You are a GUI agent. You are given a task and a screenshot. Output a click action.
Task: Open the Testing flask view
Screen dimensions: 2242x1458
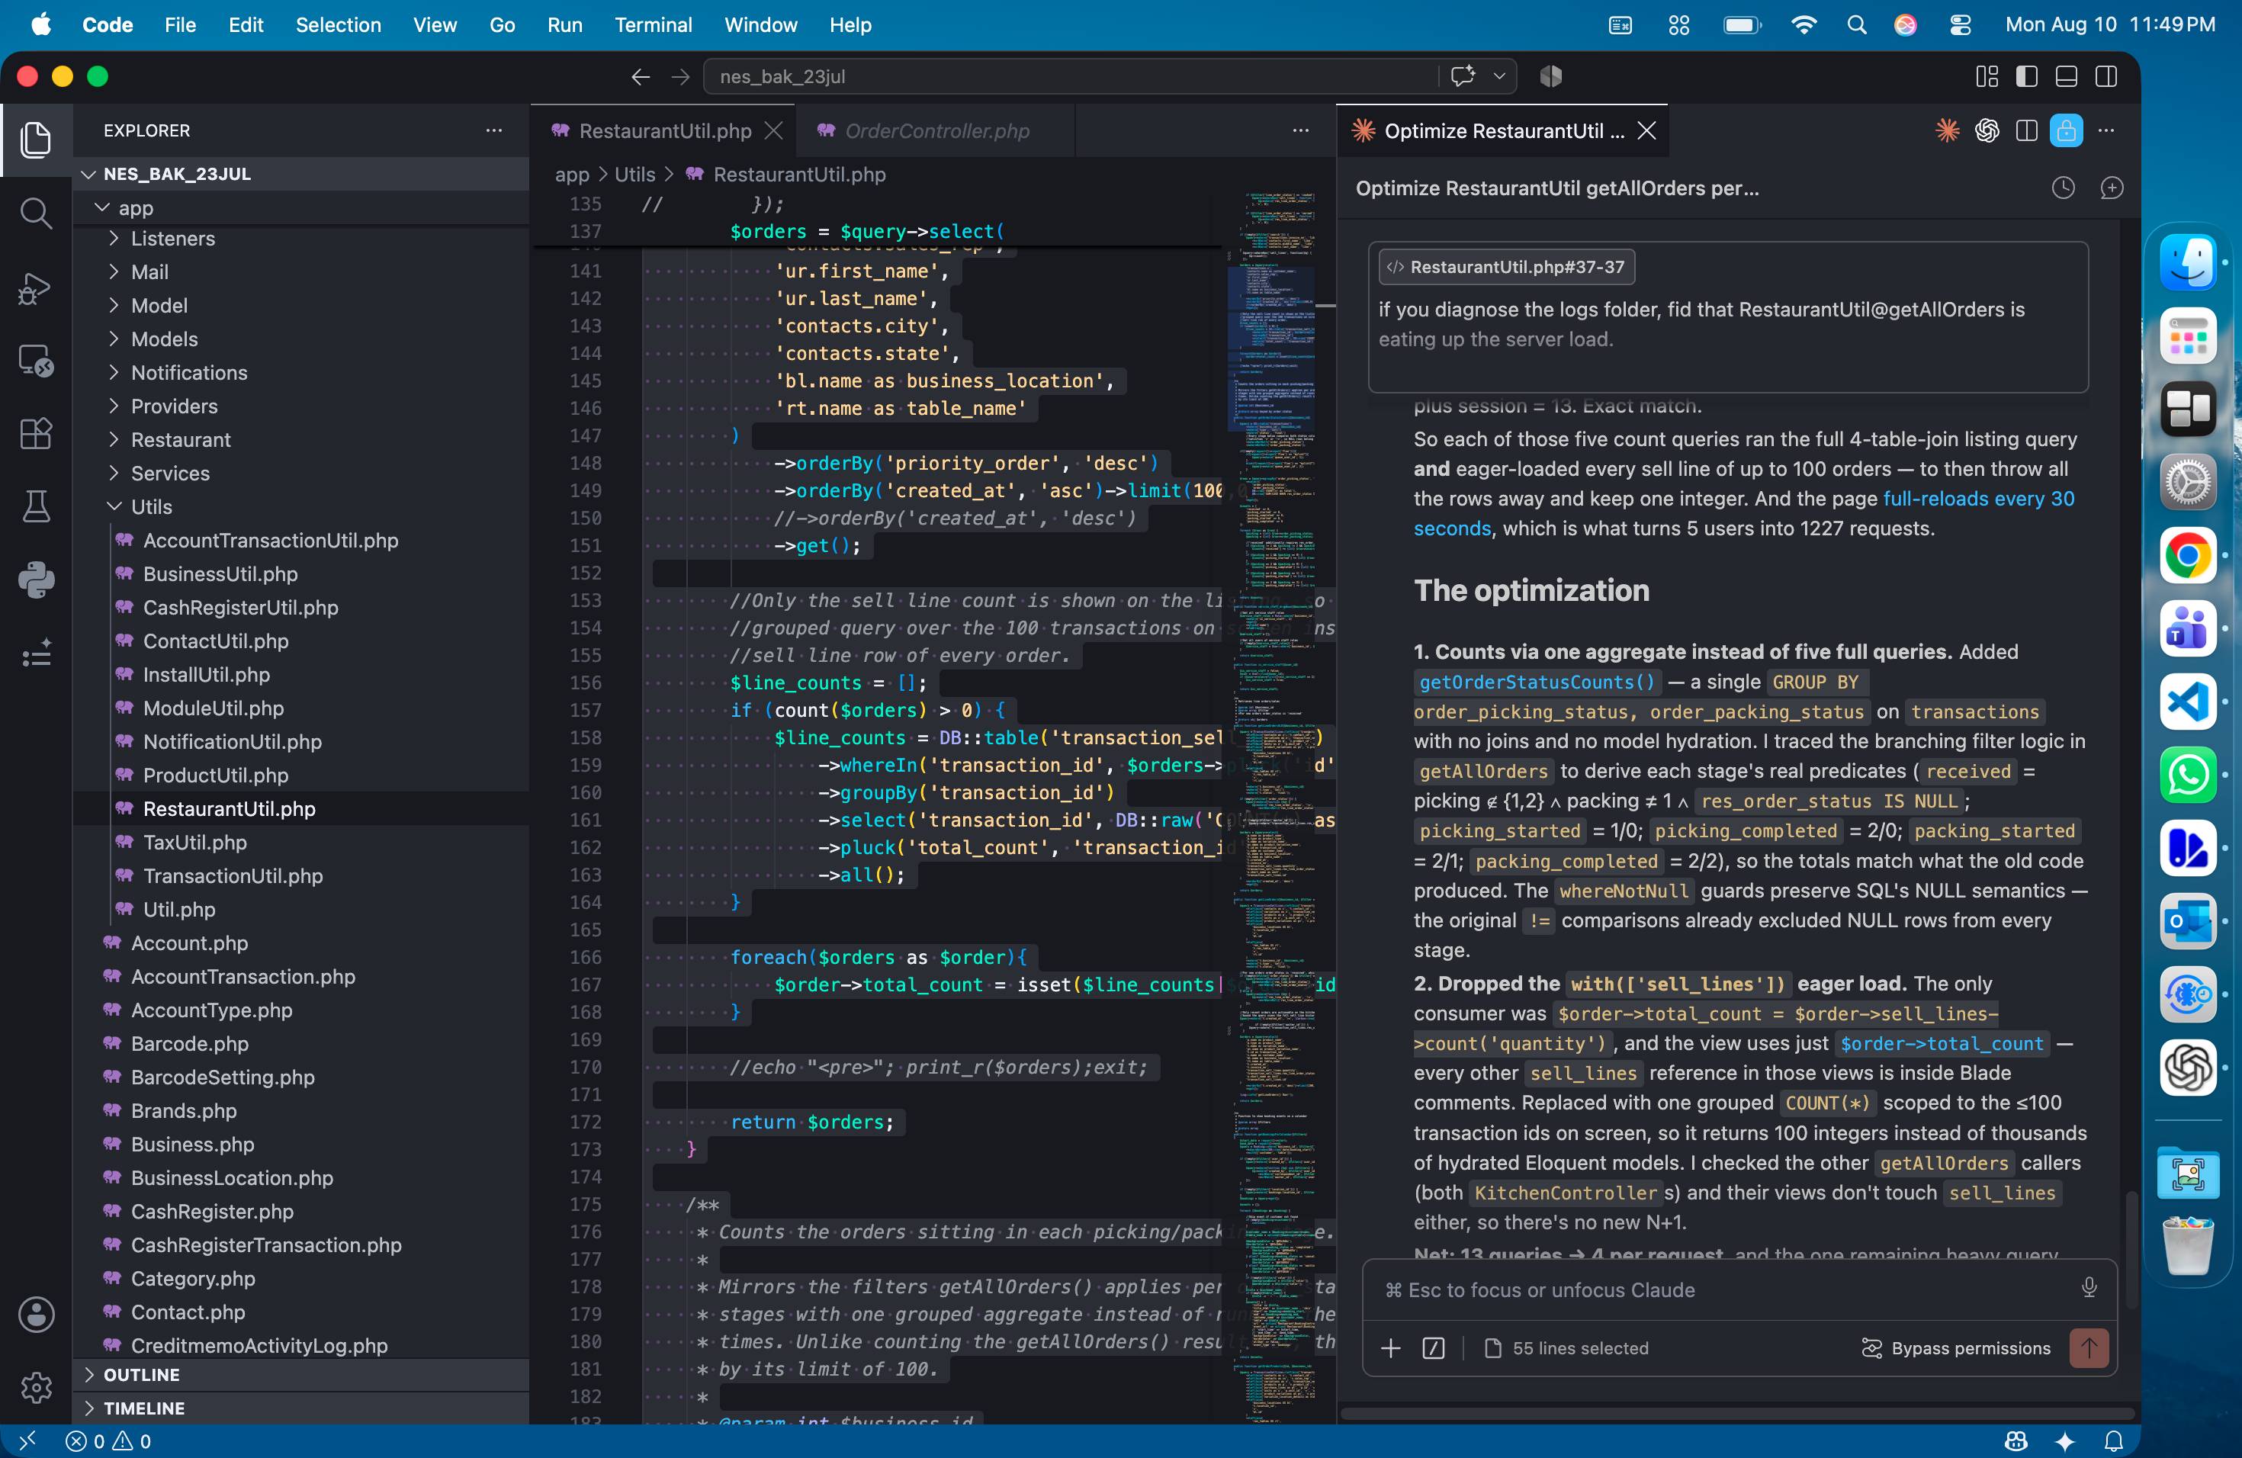36,506
